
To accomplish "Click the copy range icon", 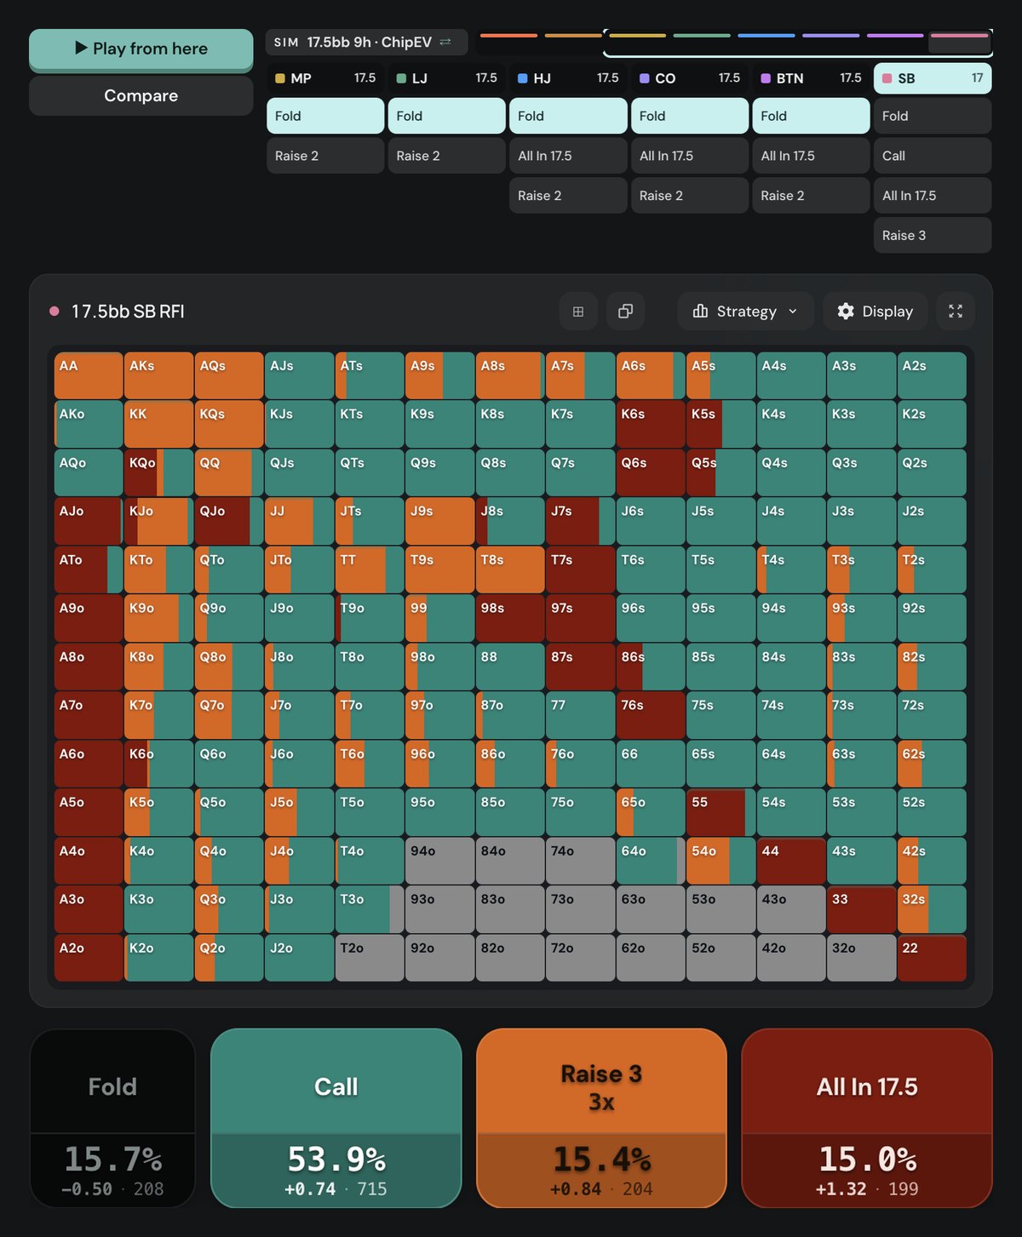I will [x=625, y=312].
